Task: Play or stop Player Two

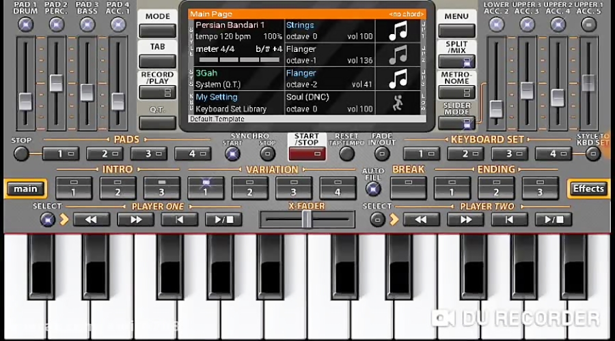Action: tap(553, 220)
